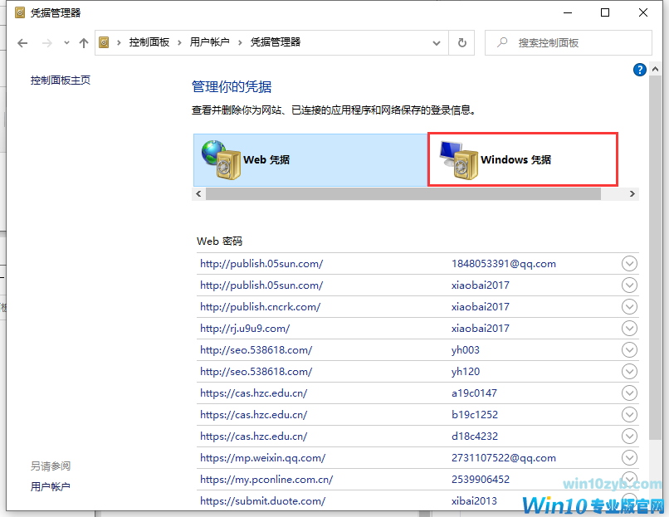Image resolution: width=669 pixels, height=517 pixels.
Task: Expand the https://submit.duote.com/ entry
Action: pyautogui.click(x=629, y=500)
